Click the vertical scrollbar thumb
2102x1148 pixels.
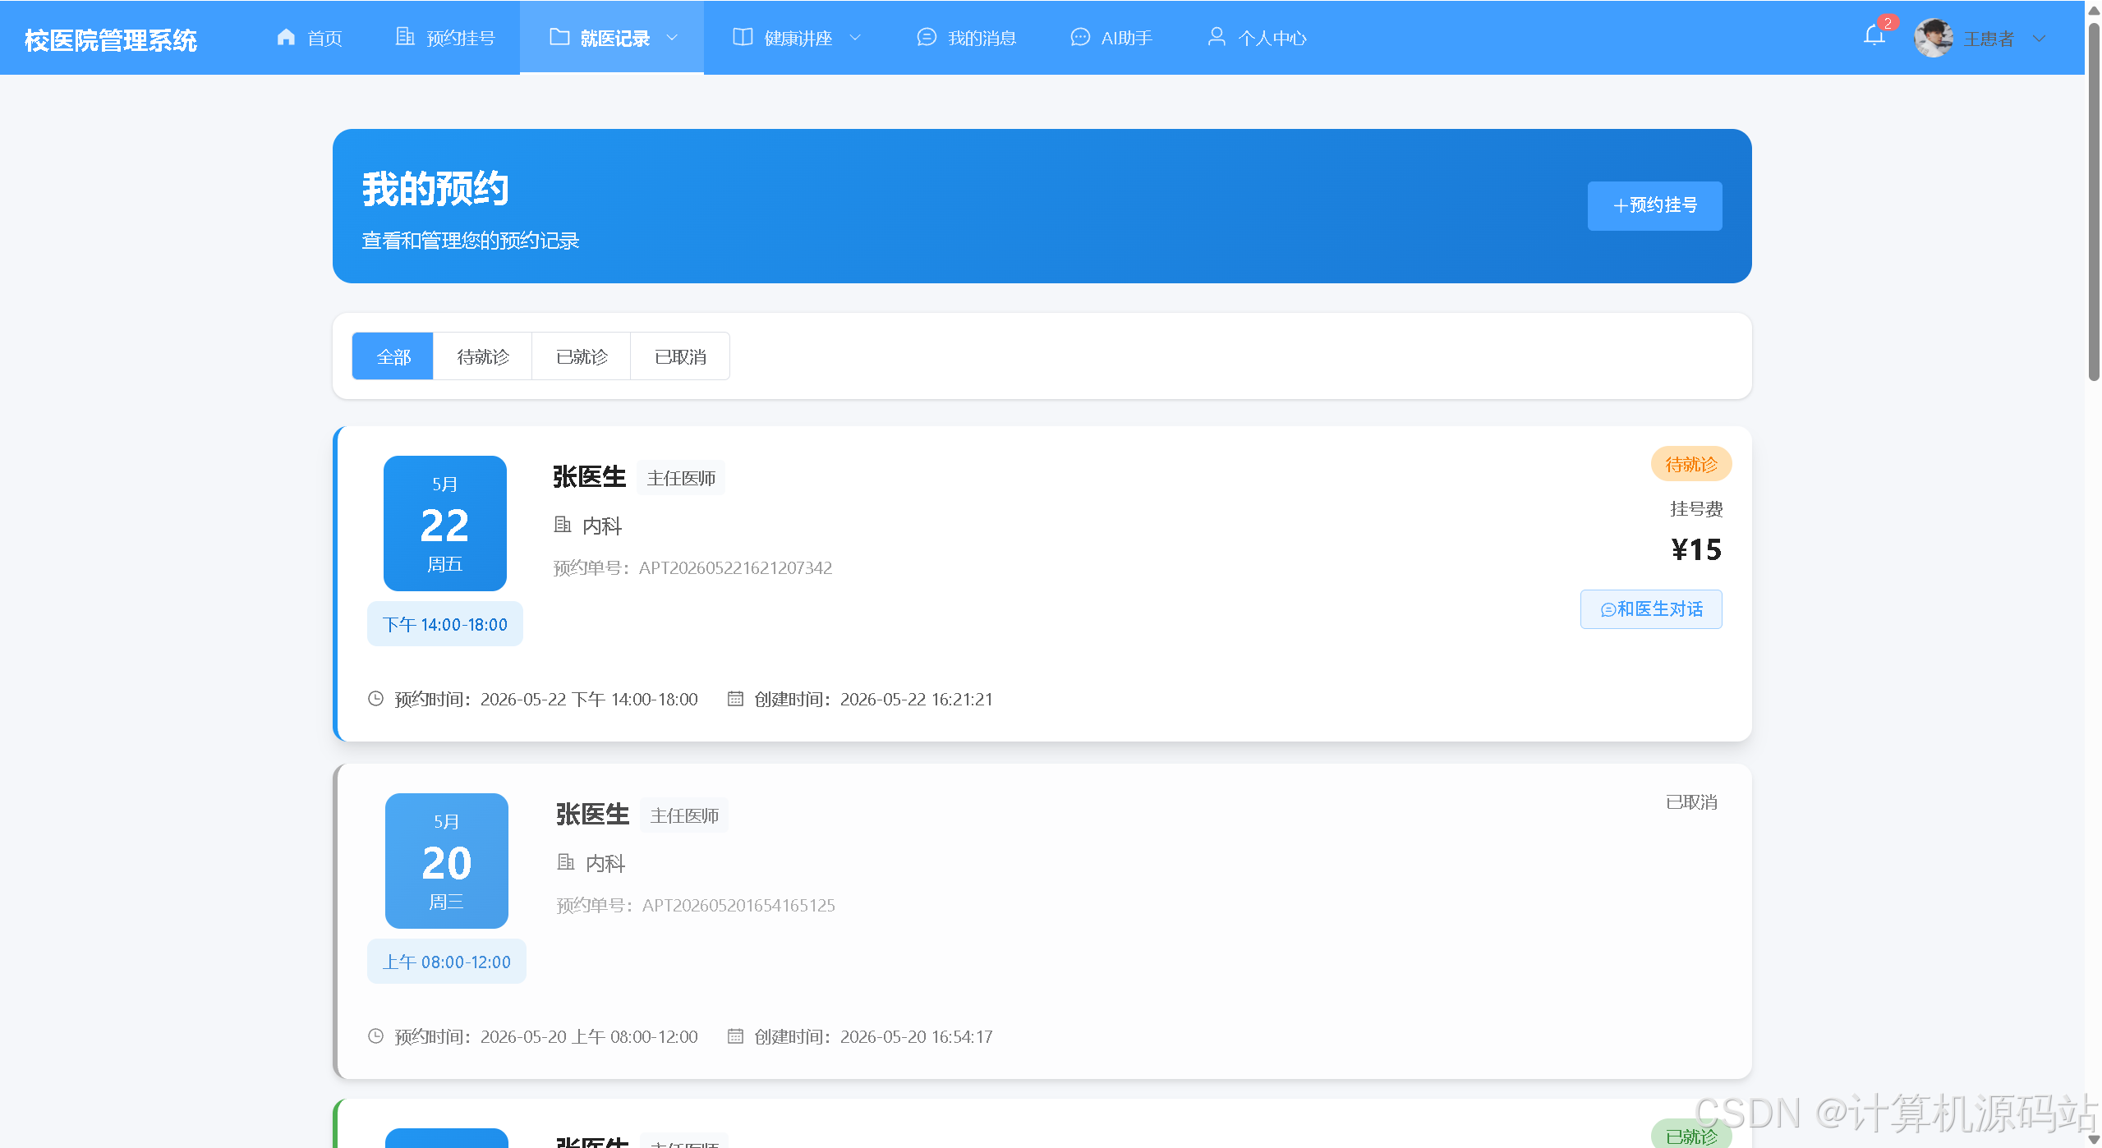tap(2094, 202)
